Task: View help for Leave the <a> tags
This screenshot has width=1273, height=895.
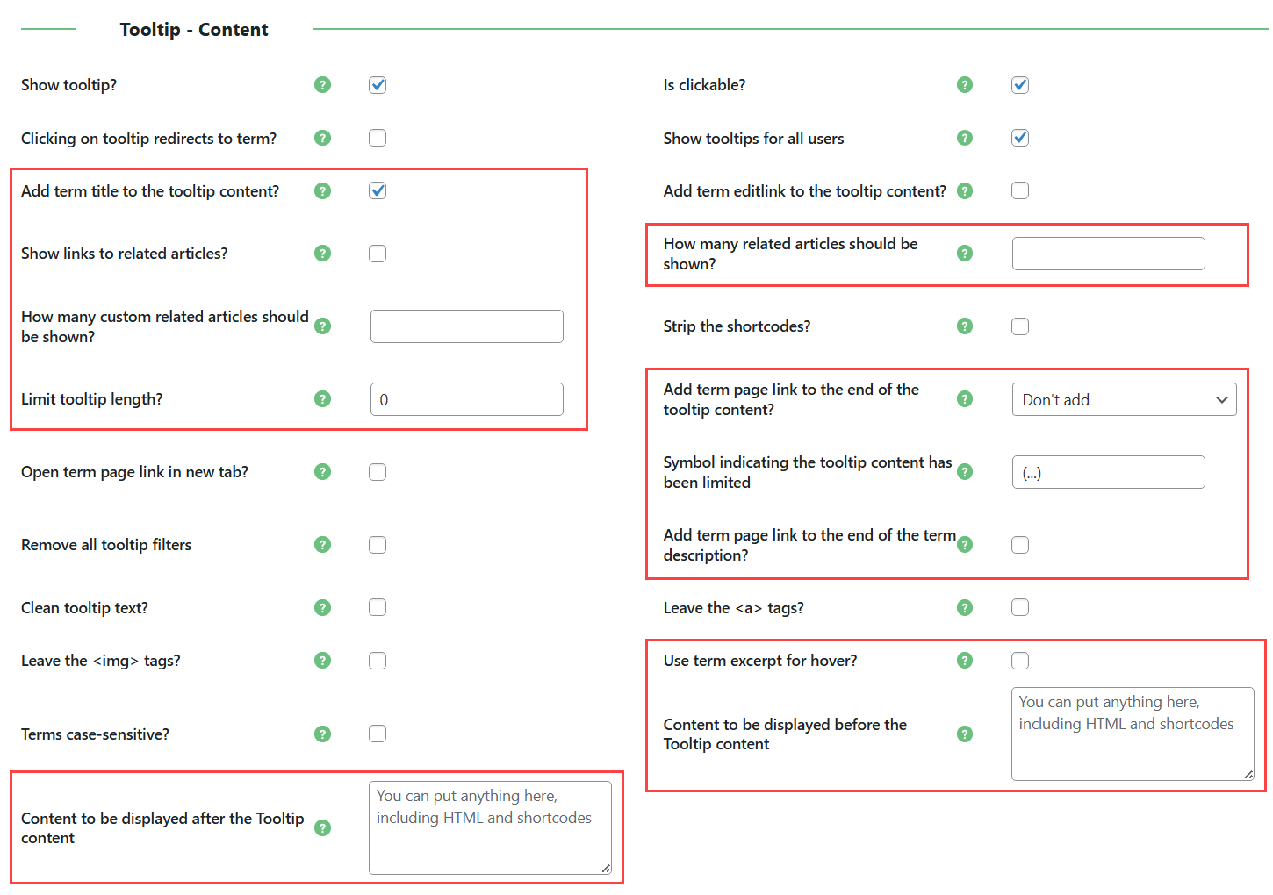Action: tap(965, 607)
